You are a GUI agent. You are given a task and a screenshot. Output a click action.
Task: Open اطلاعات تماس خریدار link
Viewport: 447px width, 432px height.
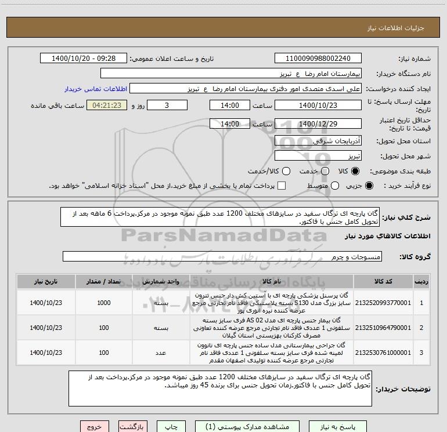tap(96, 89)
